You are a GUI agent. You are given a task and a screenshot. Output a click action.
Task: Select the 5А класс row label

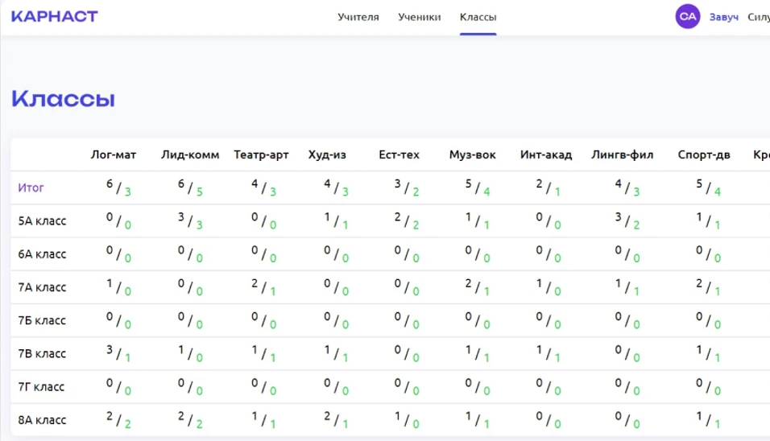(x=42, y=221)
